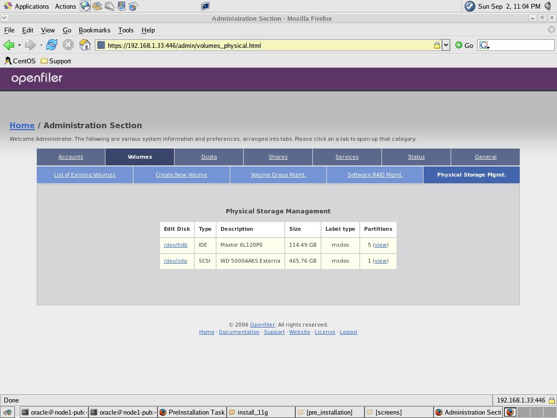
Task: Click the Openfiler copyright link
Action: 262,325
